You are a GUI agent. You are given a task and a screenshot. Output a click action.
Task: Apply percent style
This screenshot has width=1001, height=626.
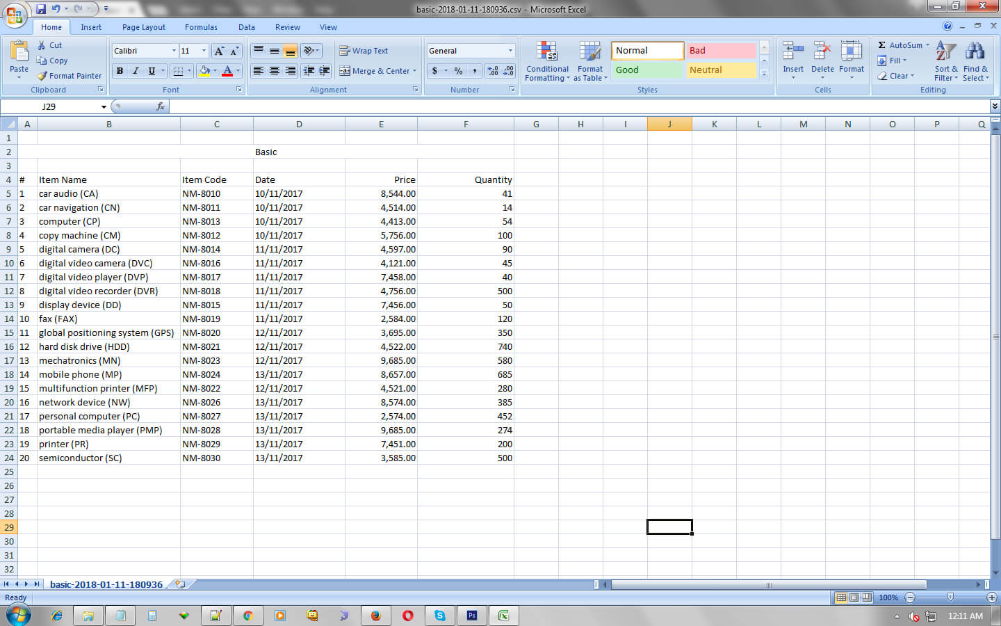(x=458, y=71)
